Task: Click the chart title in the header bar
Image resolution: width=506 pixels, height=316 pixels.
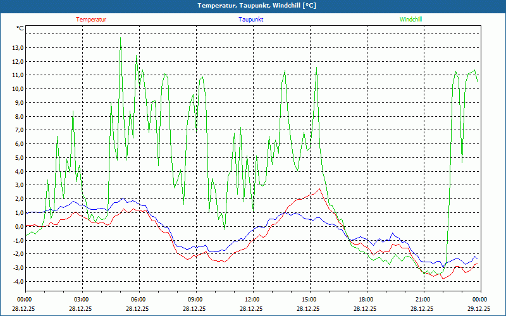Action: tap(253, 6)
